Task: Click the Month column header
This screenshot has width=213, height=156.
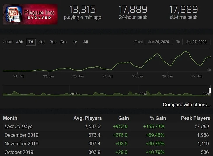Action: click(10, 118)
